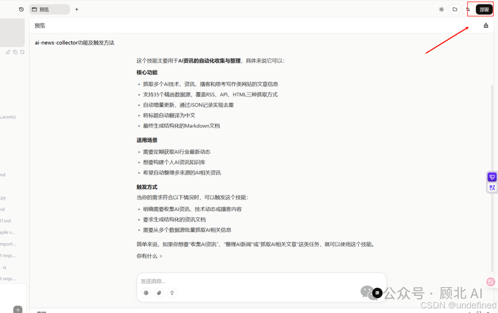Click the upper purple floating icon on right edge
The width and height of the screenshot is (498, 313).
(x=492, y=177)
